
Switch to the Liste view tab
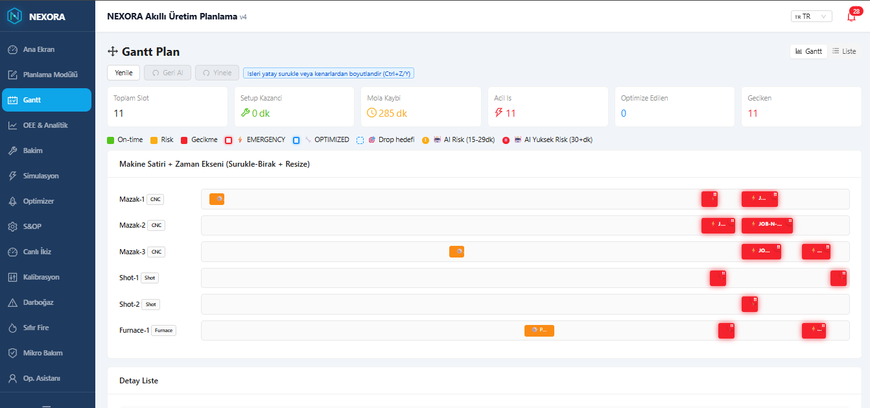pos(844,51)
